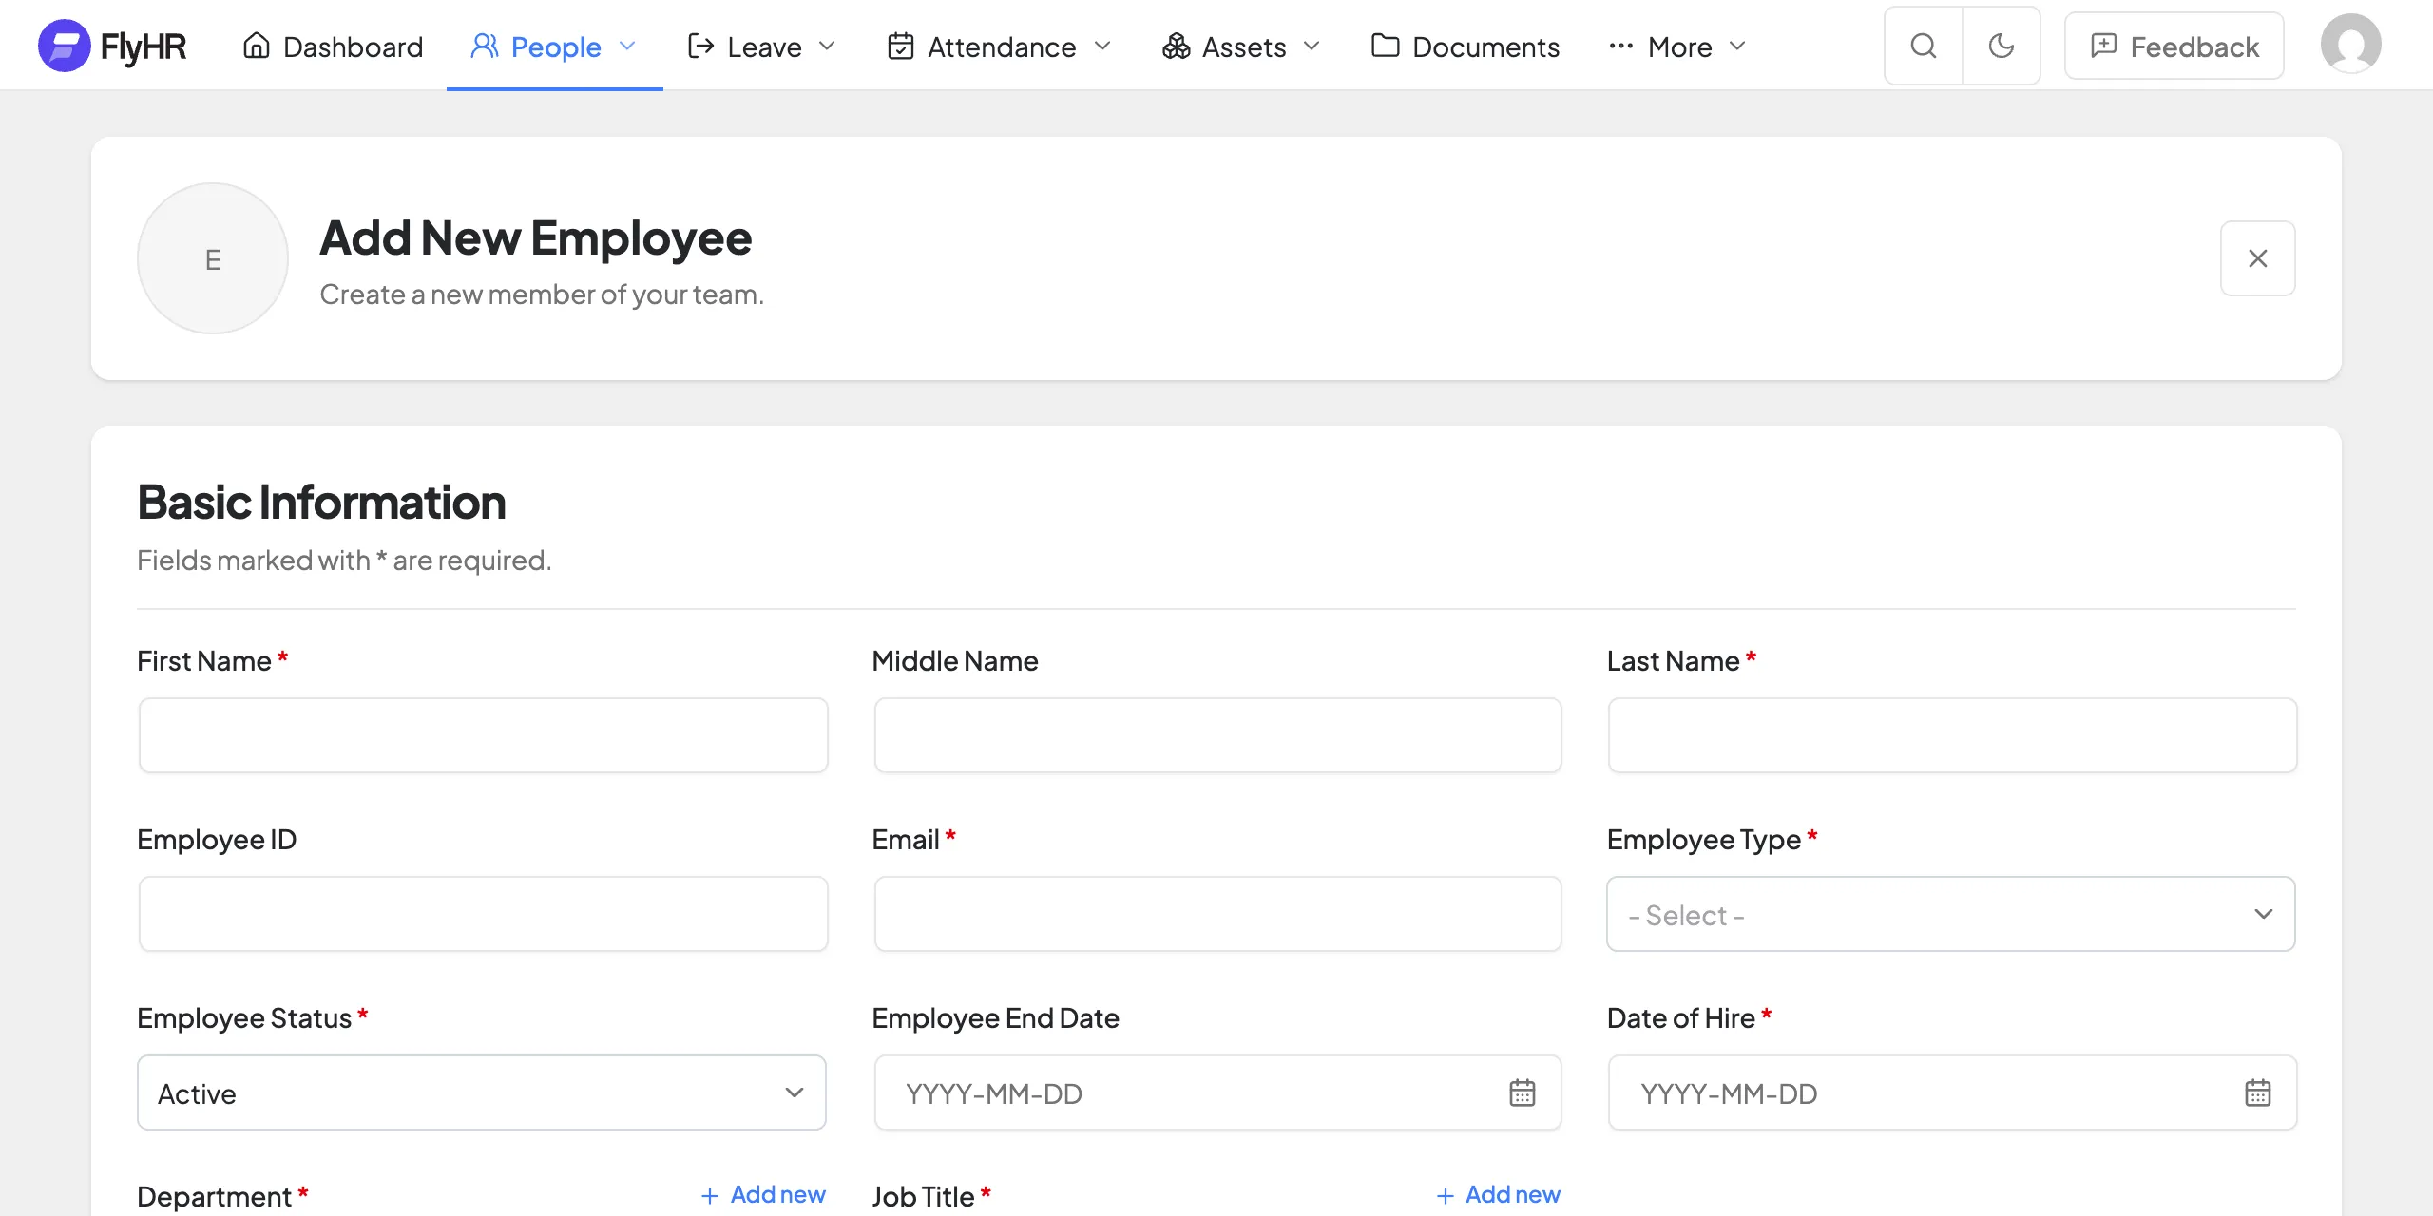
Task: Focus the Middle Name field
Action: point(1218,735)
